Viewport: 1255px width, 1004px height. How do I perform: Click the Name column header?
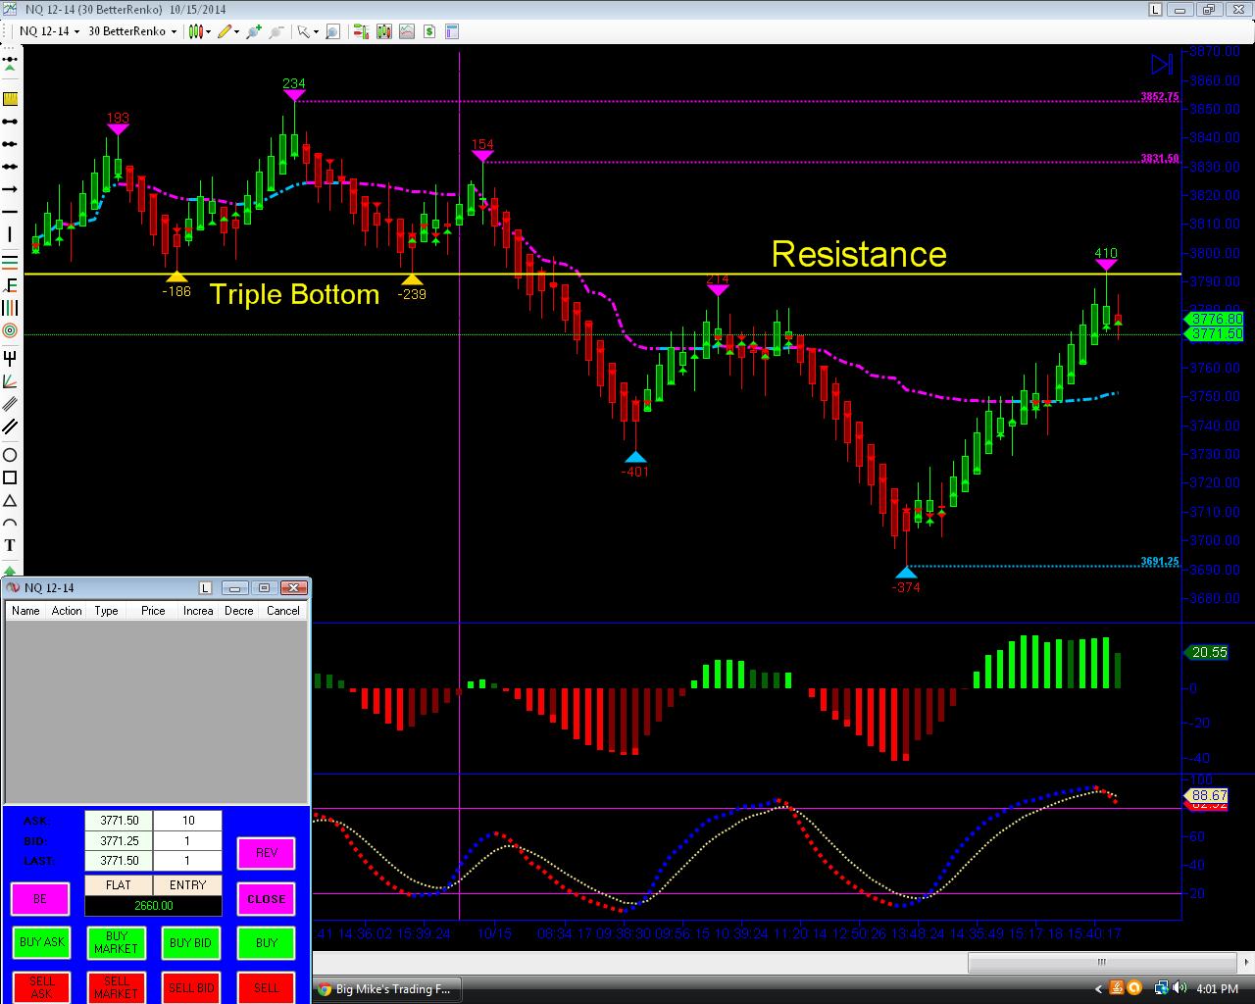[25, 611]
